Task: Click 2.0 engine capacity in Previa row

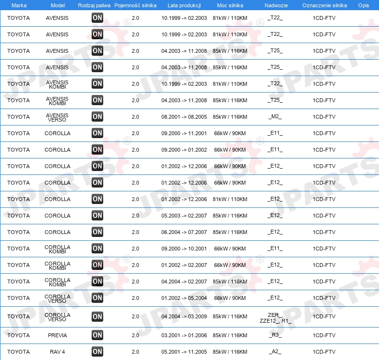Action: tap(135, 335)
